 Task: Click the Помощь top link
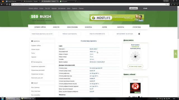click(81, 8)
